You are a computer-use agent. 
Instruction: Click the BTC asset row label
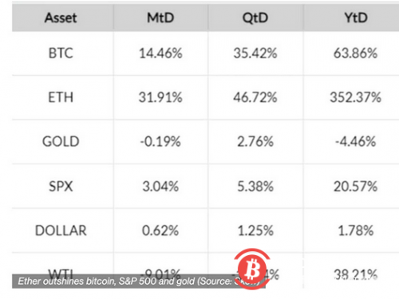pos(61,53)
